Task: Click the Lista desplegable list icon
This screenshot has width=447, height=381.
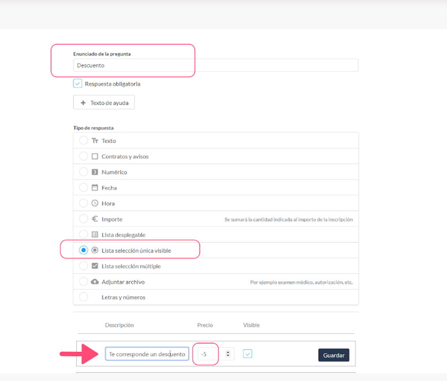Action: coord(95,235)
